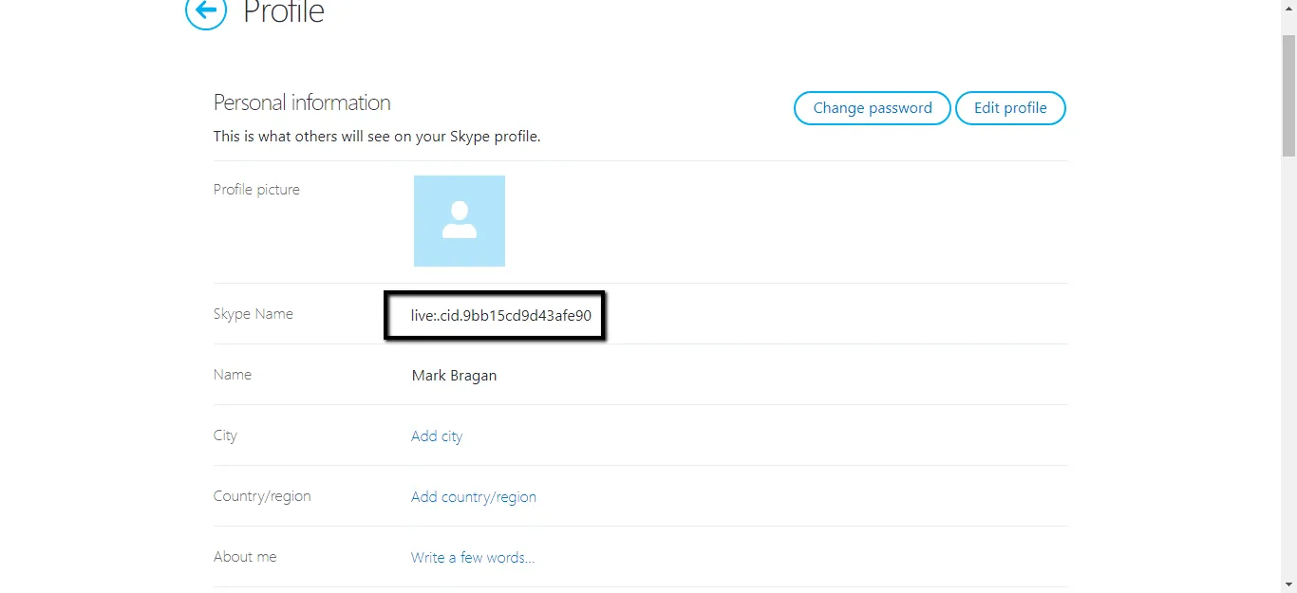This screenshot has height=593, width=1297.
Task: Click the Country/region label
Action: coord(262,496)
